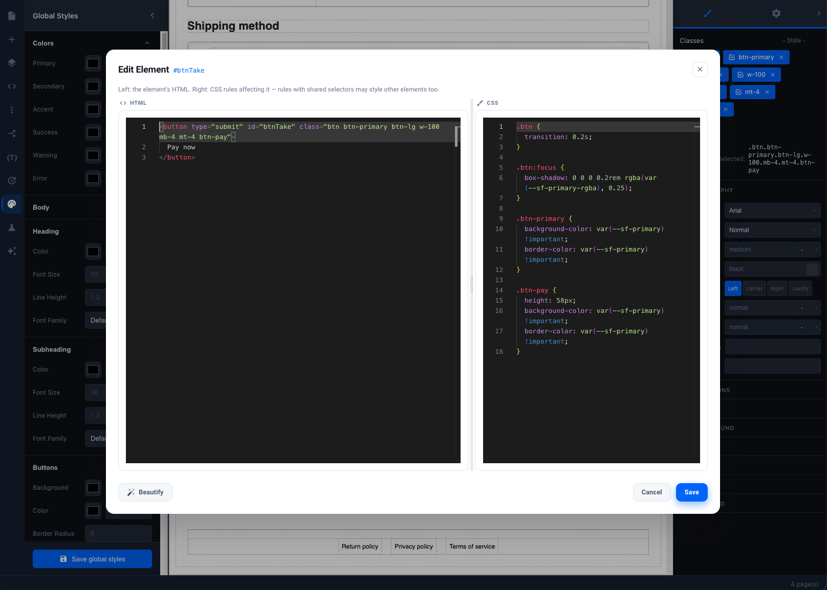Switch to the brush style manager tab

point(707,13)
